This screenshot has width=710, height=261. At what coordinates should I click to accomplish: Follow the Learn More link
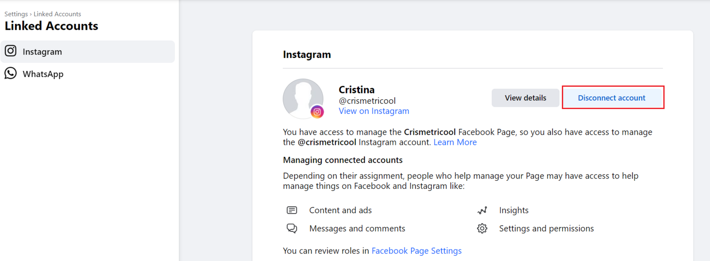pyautogui.click(x=455, y=142)
